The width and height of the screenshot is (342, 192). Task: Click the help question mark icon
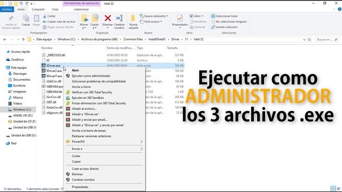coord(340,9)
